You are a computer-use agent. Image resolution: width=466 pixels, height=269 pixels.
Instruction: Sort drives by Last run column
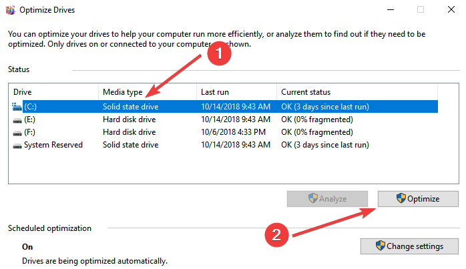(x=236, y=91)
